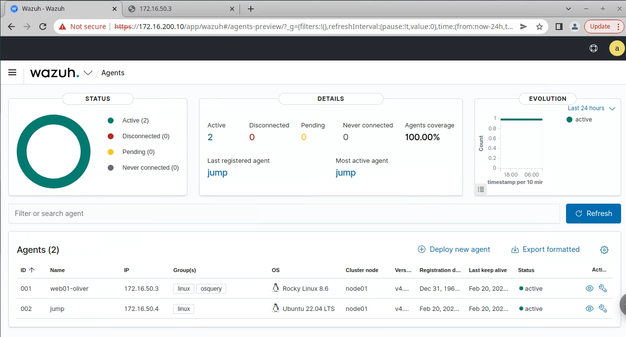This screenshot has height=337, width=626.
Task: Open jump agent configuration wrench icon
Action: tap(603, 309)
